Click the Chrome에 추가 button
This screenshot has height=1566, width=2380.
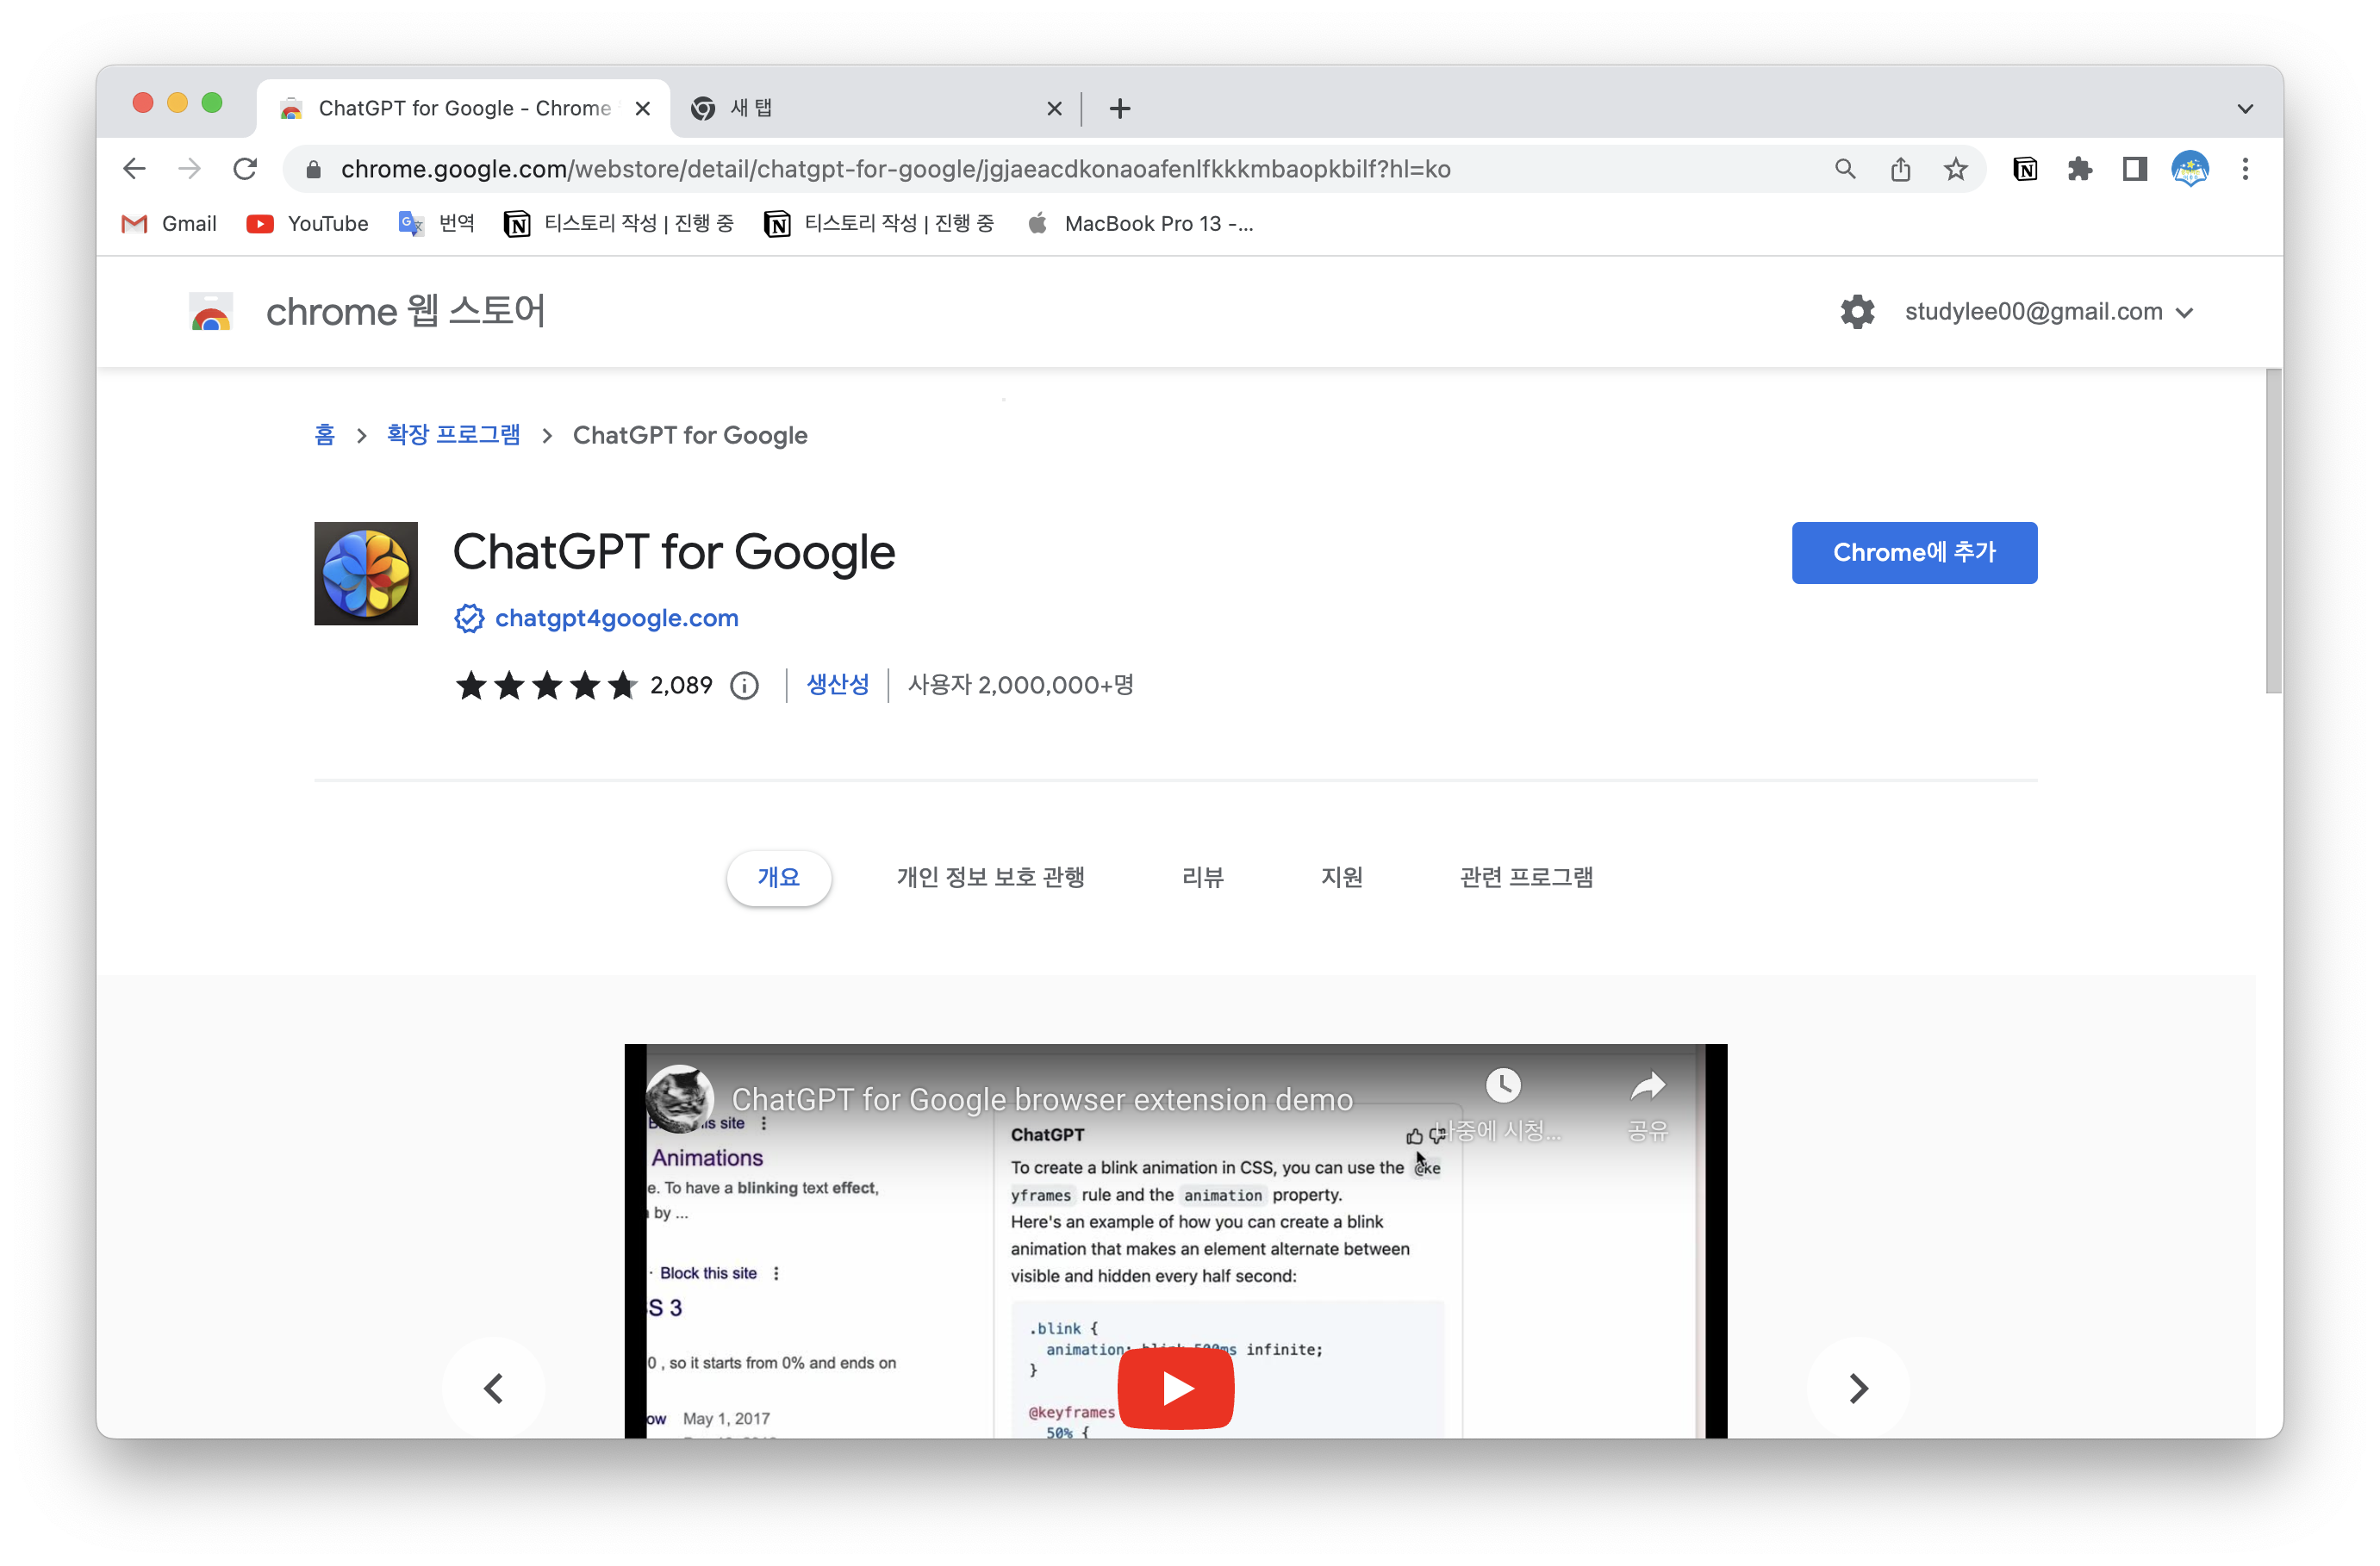point(1913,553)
